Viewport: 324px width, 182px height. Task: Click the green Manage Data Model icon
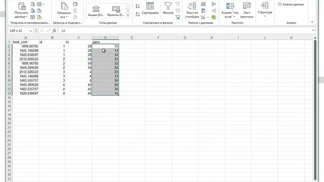coord(214,17)
